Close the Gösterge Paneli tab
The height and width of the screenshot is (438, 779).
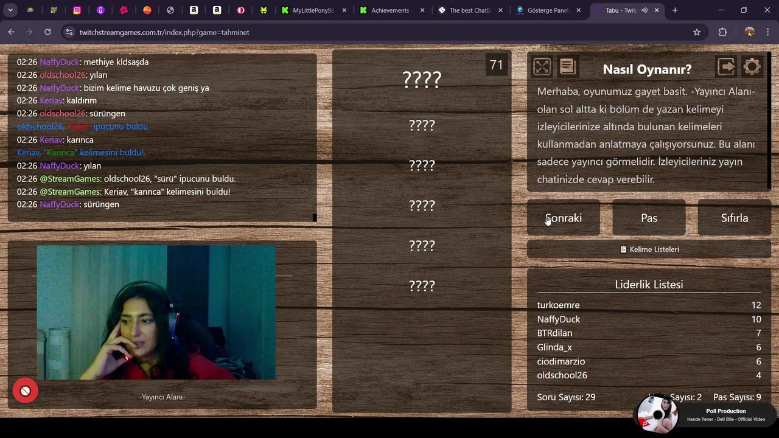(x=578, y=10)
